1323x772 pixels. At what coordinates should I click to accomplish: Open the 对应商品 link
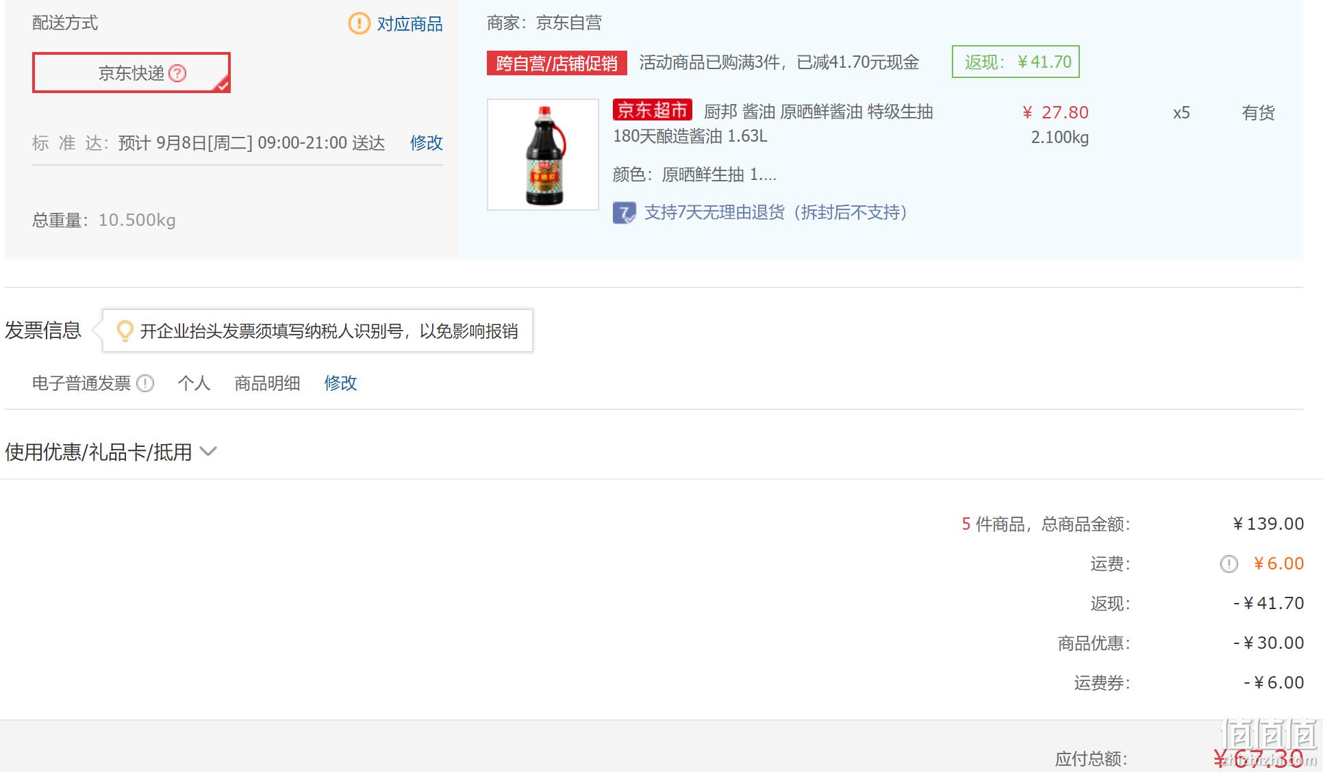tap(409, 24)
